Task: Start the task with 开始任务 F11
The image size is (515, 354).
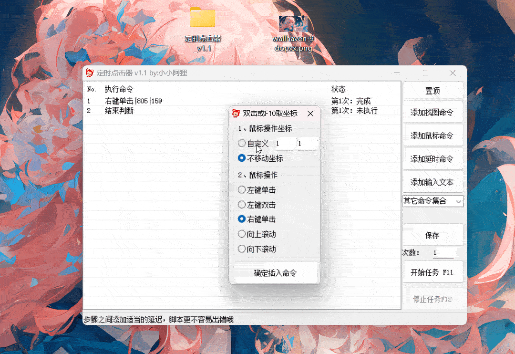Action: click(433, 272)
